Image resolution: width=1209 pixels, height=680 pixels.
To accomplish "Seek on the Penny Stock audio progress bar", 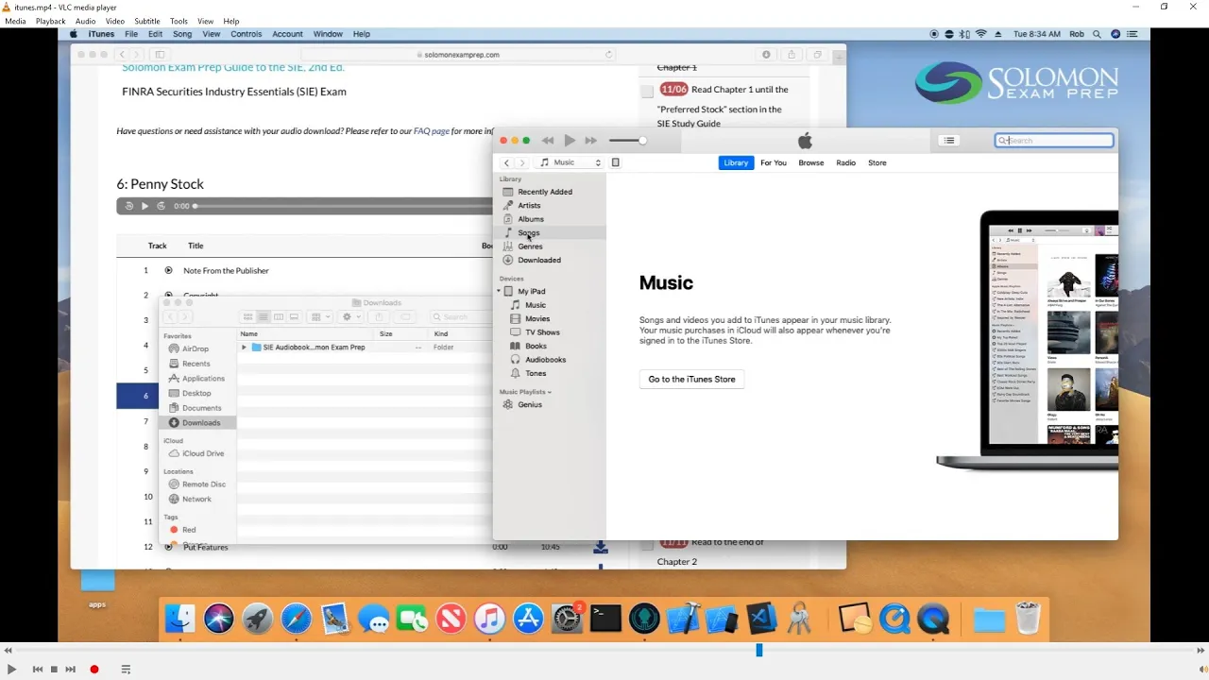I will [343, 206].
